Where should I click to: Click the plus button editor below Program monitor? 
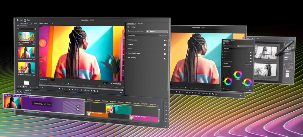tap(121, 93)
